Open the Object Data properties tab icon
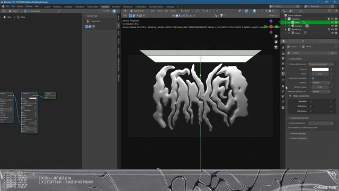339x191 pixels. point(283,101)
